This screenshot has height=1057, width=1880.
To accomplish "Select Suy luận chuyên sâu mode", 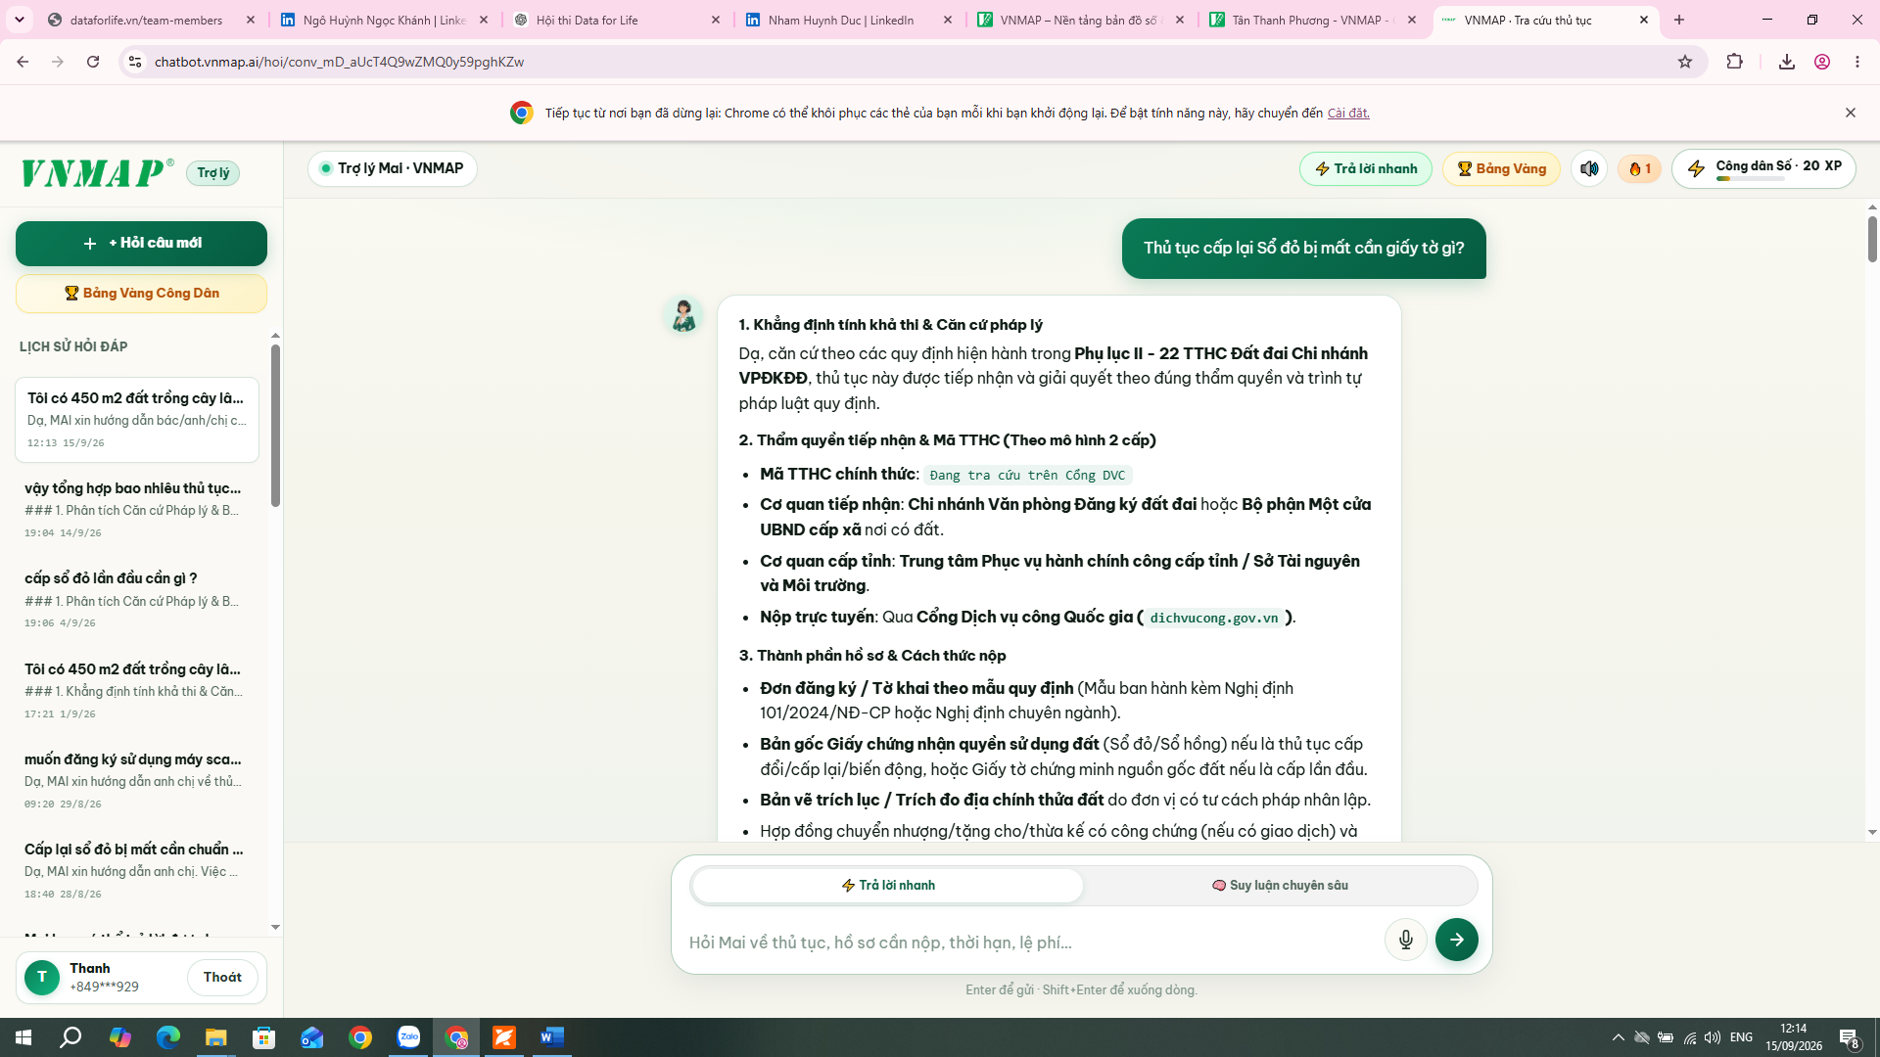I will tap(1280, 886).
